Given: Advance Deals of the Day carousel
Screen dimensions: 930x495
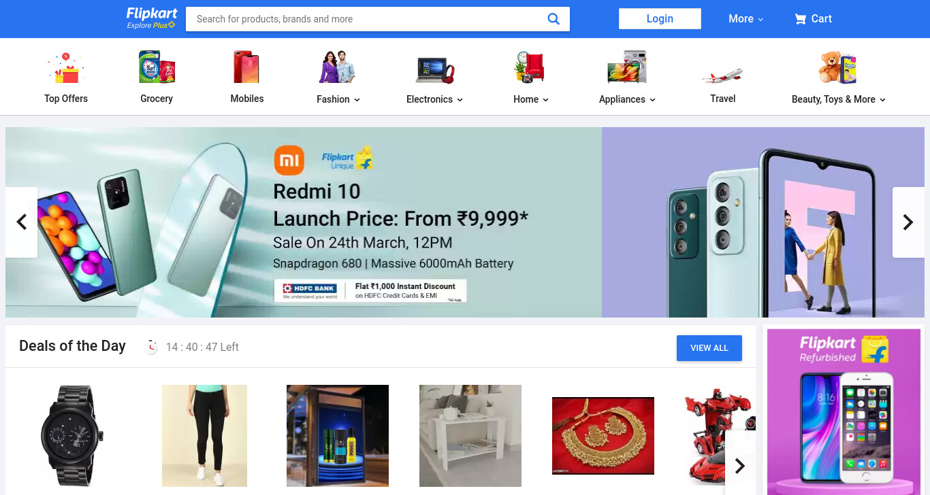Looking at the screenshot, I should click(x=740, y=466).
